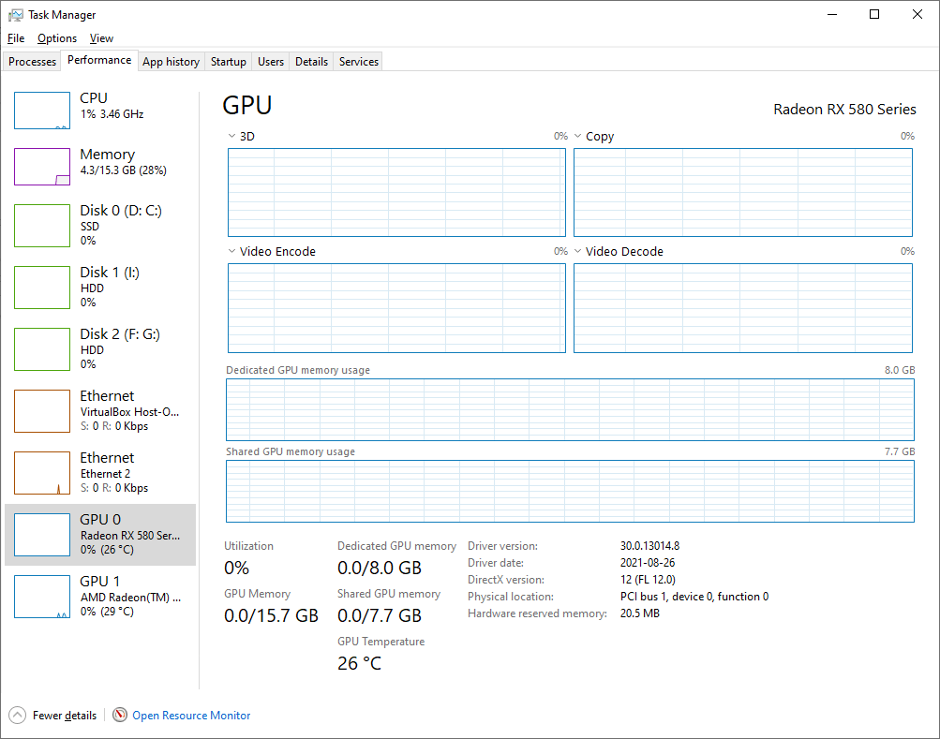
Task: Click the DirectX version 12 (FL 12.0) value
Action: tap(648, 580)
